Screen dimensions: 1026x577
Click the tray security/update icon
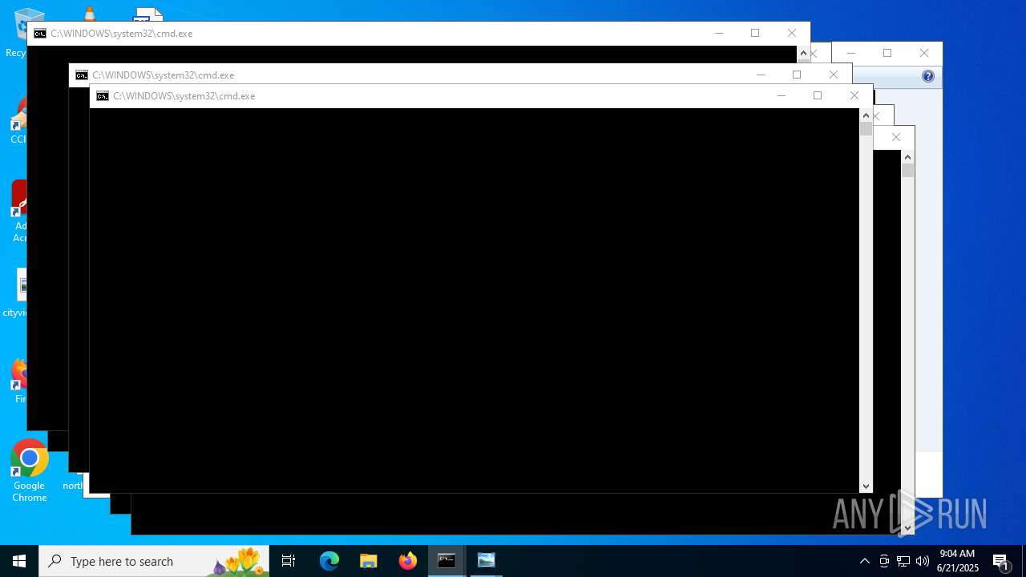click(884, 561)
